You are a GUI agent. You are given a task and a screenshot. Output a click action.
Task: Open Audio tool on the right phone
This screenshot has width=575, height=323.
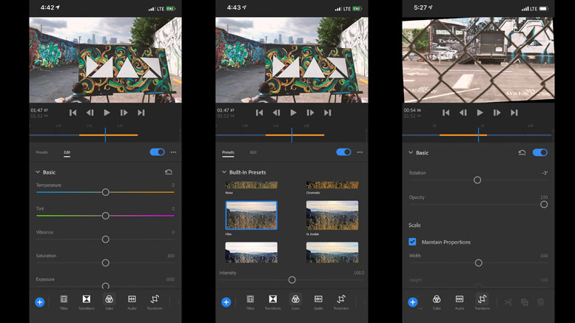(x=459, y=302)
